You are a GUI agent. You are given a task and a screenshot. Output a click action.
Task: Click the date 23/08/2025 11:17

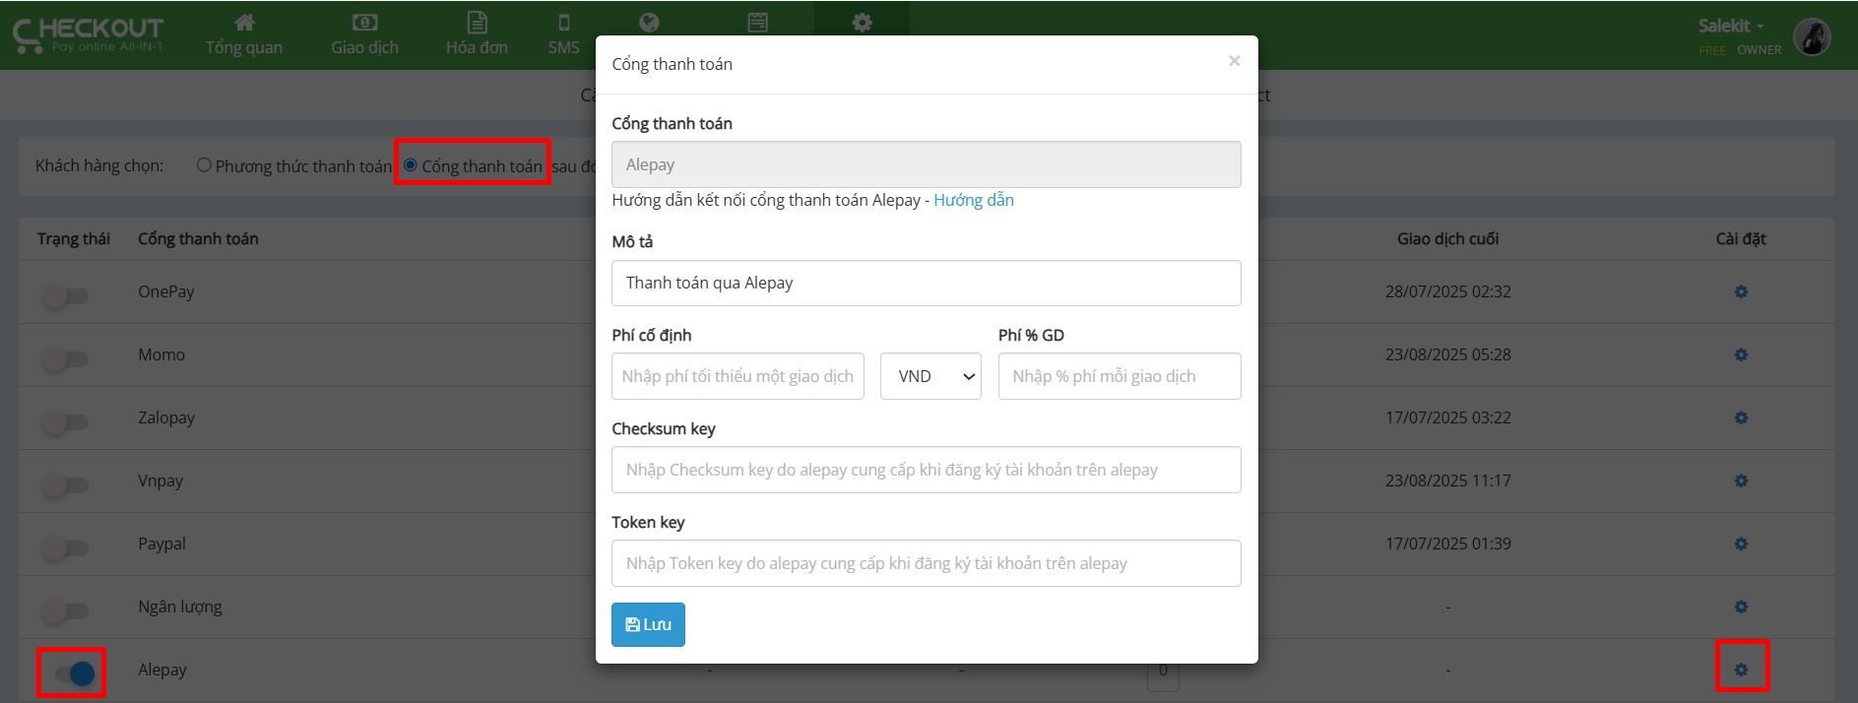1447,480
